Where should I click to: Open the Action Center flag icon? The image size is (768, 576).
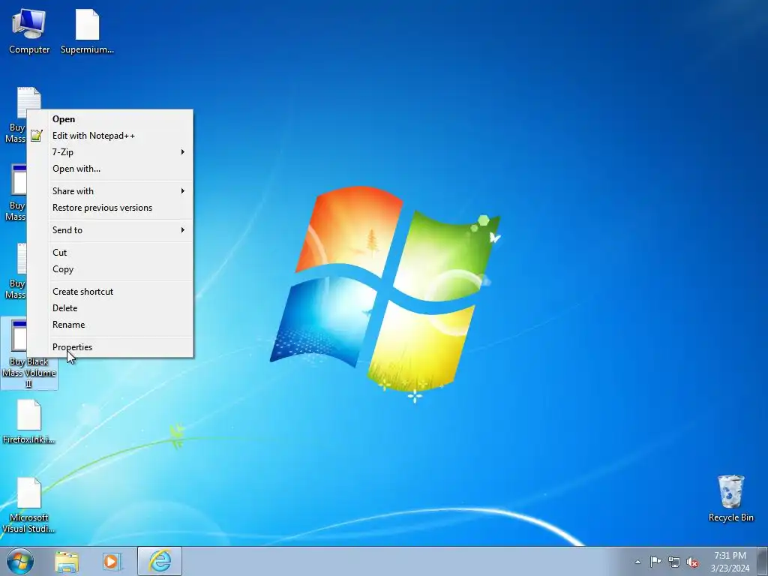(x=655, y=562)
